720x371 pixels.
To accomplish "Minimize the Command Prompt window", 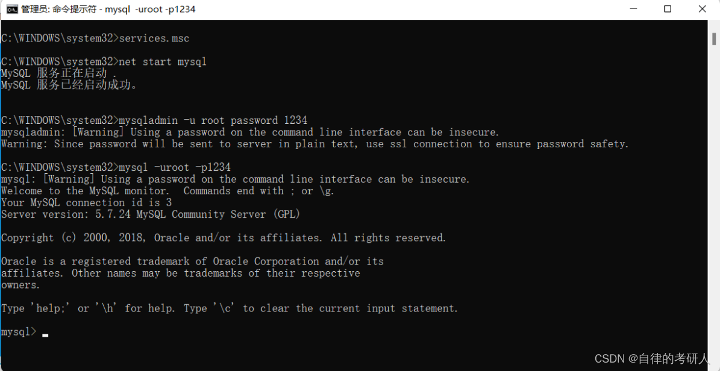I will [633, 9].
